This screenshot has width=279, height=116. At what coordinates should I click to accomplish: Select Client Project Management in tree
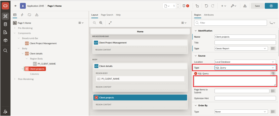43,43
